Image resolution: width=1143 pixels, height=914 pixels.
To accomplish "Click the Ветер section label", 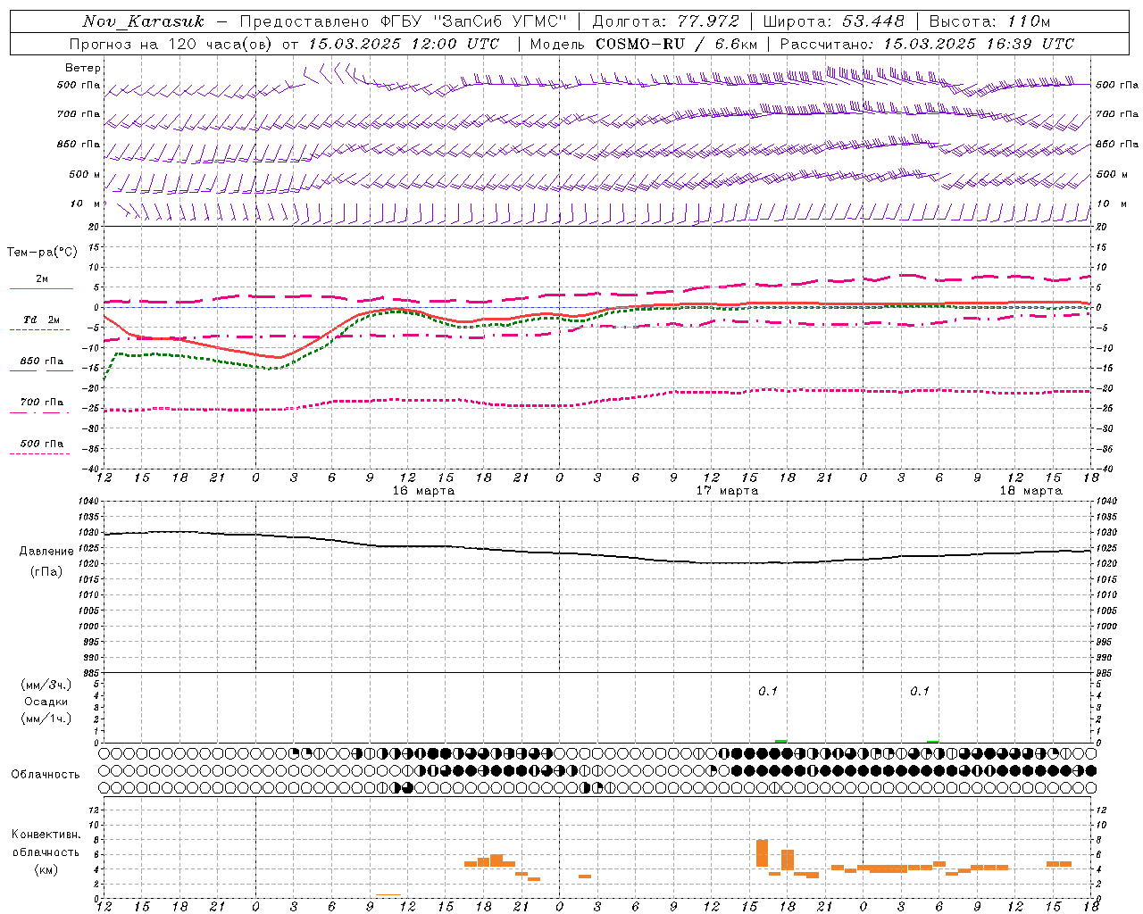I will pyautogui.click(x=83, y=68).
